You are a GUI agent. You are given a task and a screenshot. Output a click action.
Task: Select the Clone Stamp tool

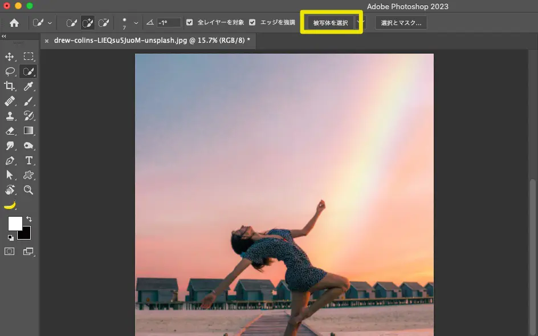(x=9, y=116)
